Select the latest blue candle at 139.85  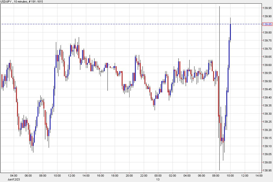point(231,32)
